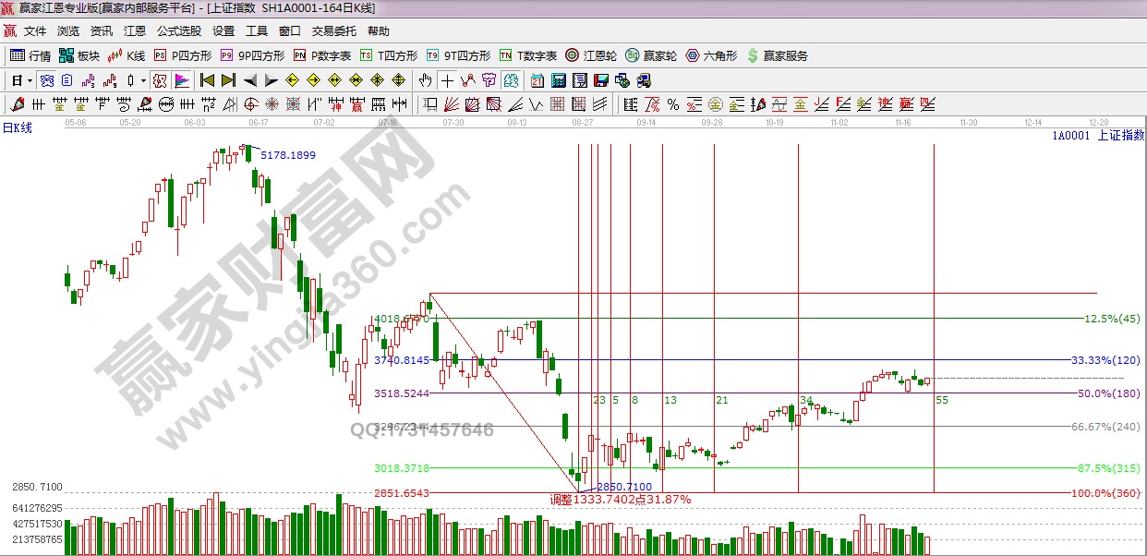Expand the dropdown beside the pin tool
The width and height of the screenshot is (1147, 556).
(143, 80)
